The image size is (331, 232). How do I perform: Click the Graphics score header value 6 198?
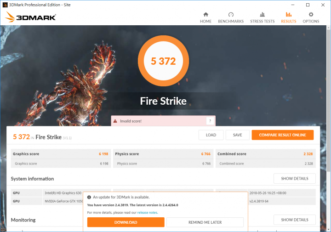[103, 154]
